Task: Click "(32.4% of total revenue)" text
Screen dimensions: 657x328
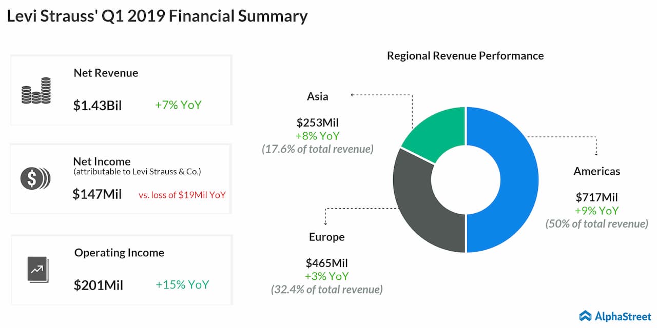Action: [327, 290]
